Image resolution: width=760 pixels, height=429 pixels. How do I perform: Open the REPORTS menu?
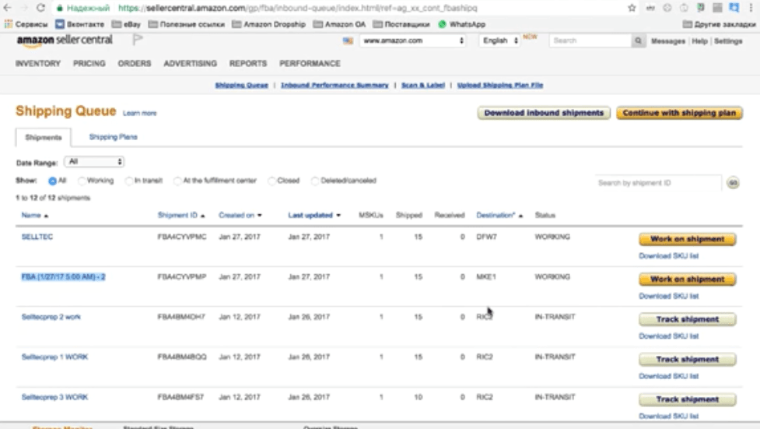tap(248, 64)
